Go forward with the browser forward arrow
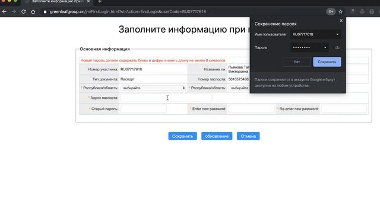Image resolution: width=380 pixels, height=213 pixels. pos(14,12)
